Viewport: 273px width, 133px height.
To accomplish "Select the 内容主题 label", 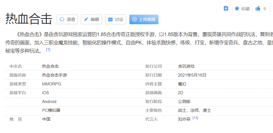I will coord(154,84).
